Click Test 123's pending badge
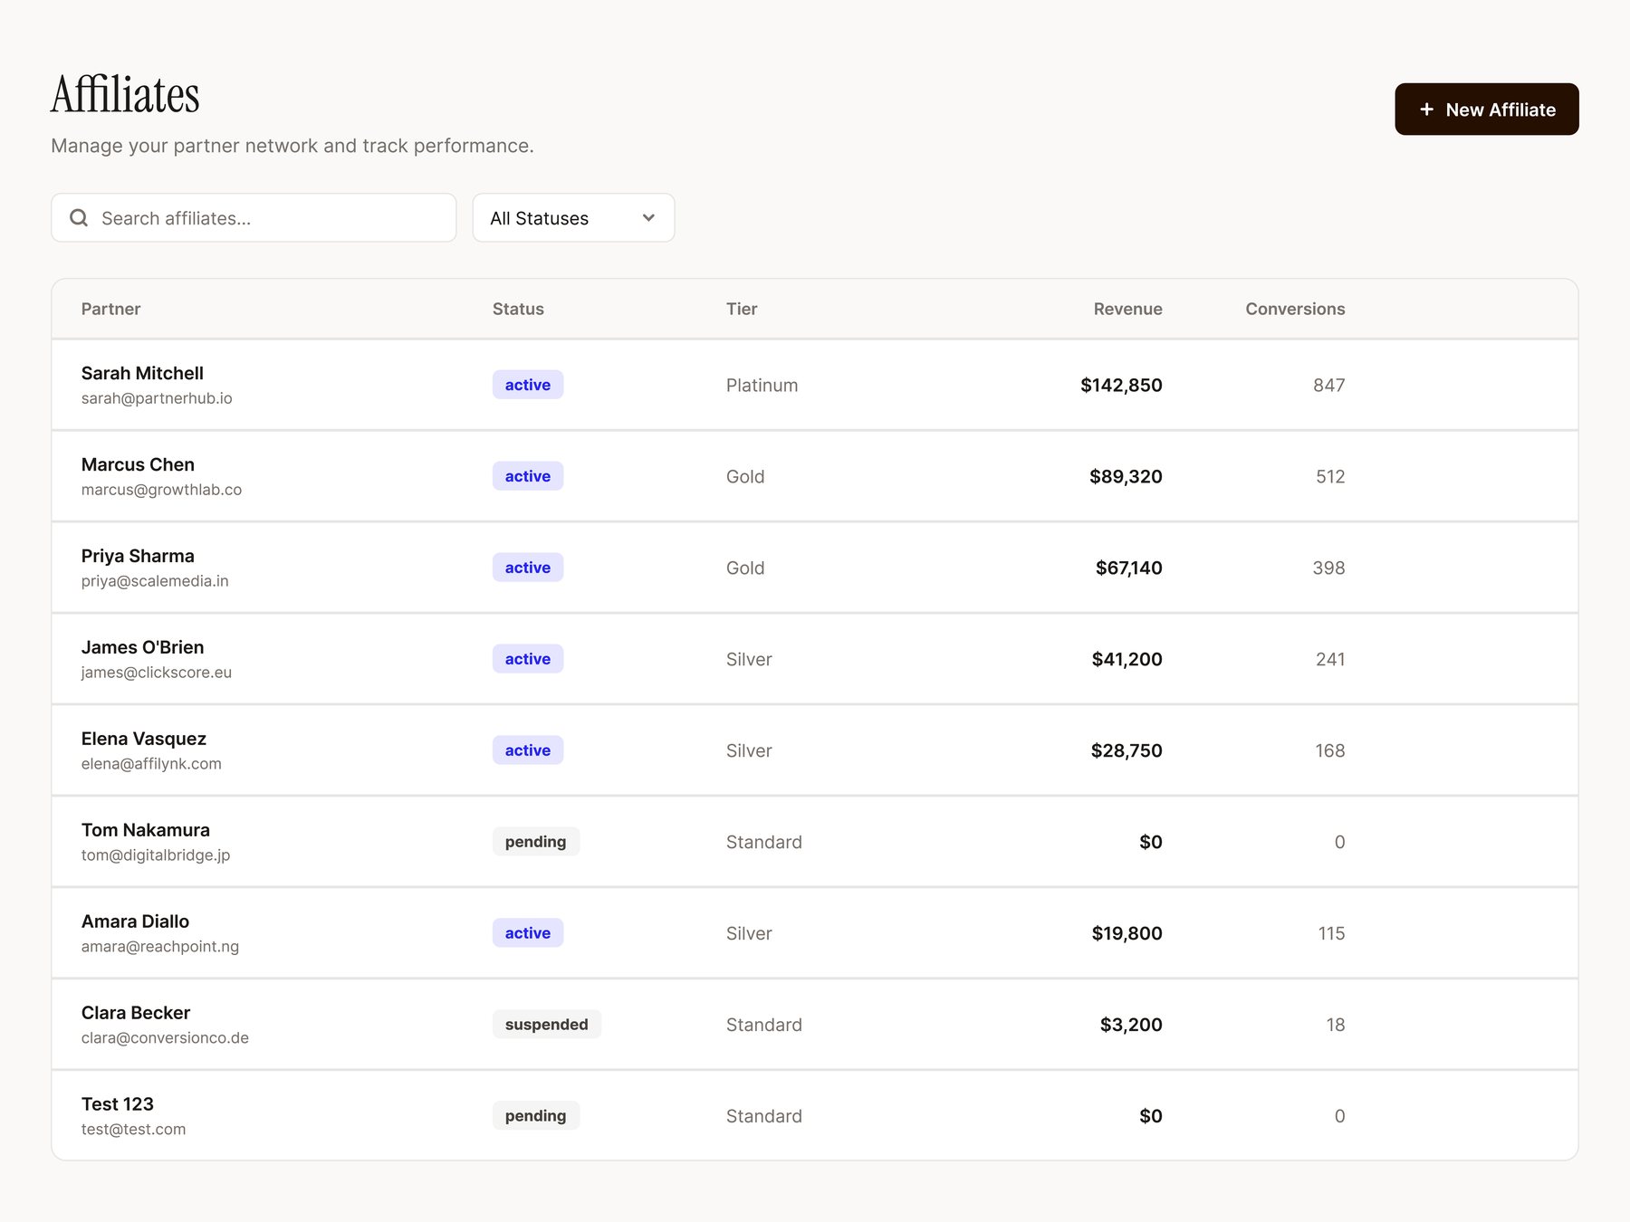Screen dimensions: 1630x1222 pos(536,1116)
